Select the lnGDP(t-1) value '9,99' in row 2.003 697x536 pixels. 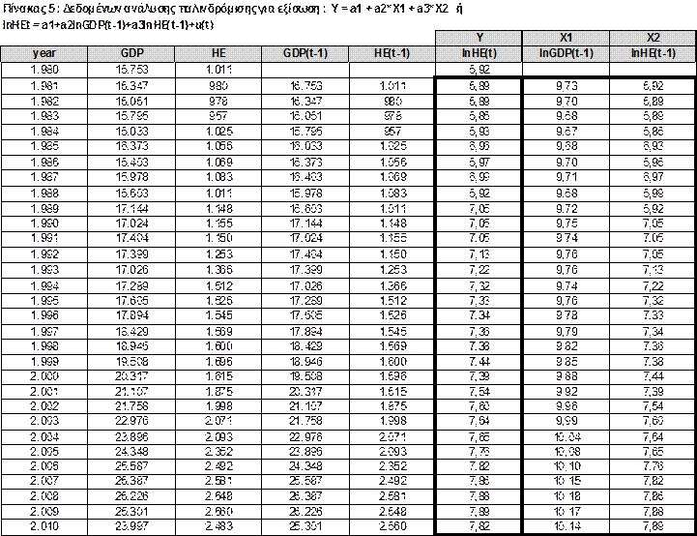pyautogui.click(x=566, y=421)
